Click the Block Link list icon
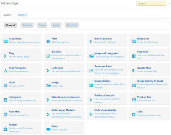 tap(134, 41)
